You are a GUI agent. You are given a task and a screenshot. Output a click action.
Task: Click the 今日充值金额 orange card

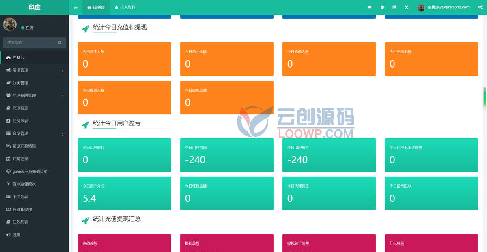click(x=431, y=59)
